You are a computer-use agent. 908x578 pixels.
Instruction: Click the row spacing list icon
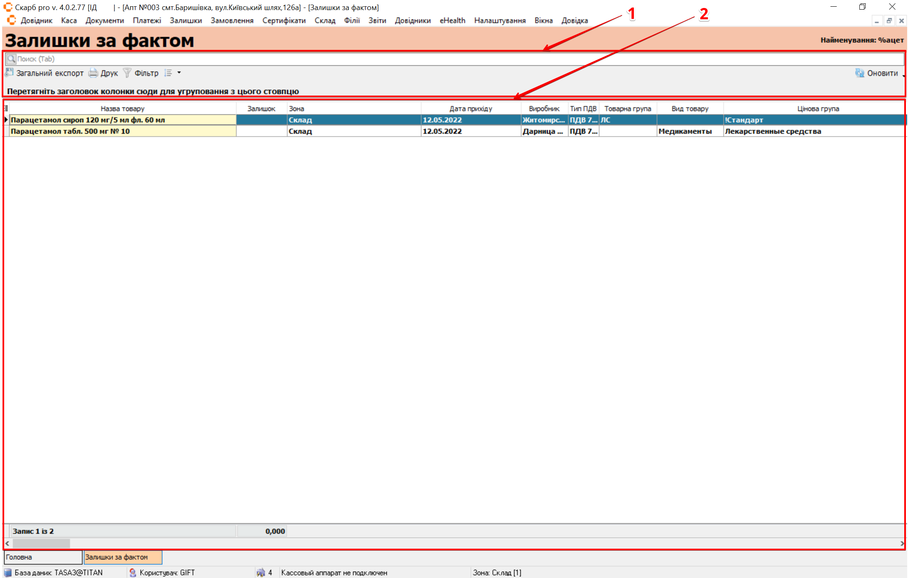click(168, 73)
